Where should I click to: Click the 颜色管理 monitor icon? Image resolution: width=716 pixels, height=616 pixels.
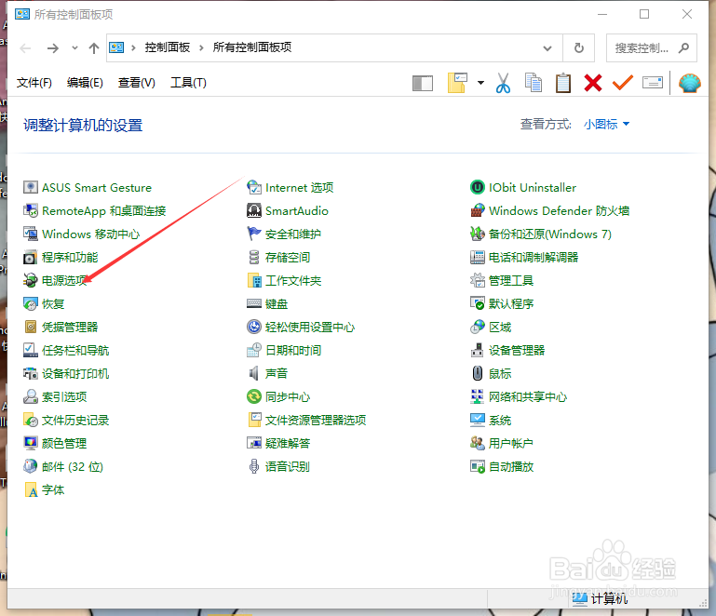30,444
